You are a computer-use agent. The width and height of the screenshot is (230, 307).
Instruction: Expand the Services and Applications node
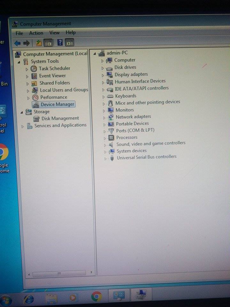point(22,127)
